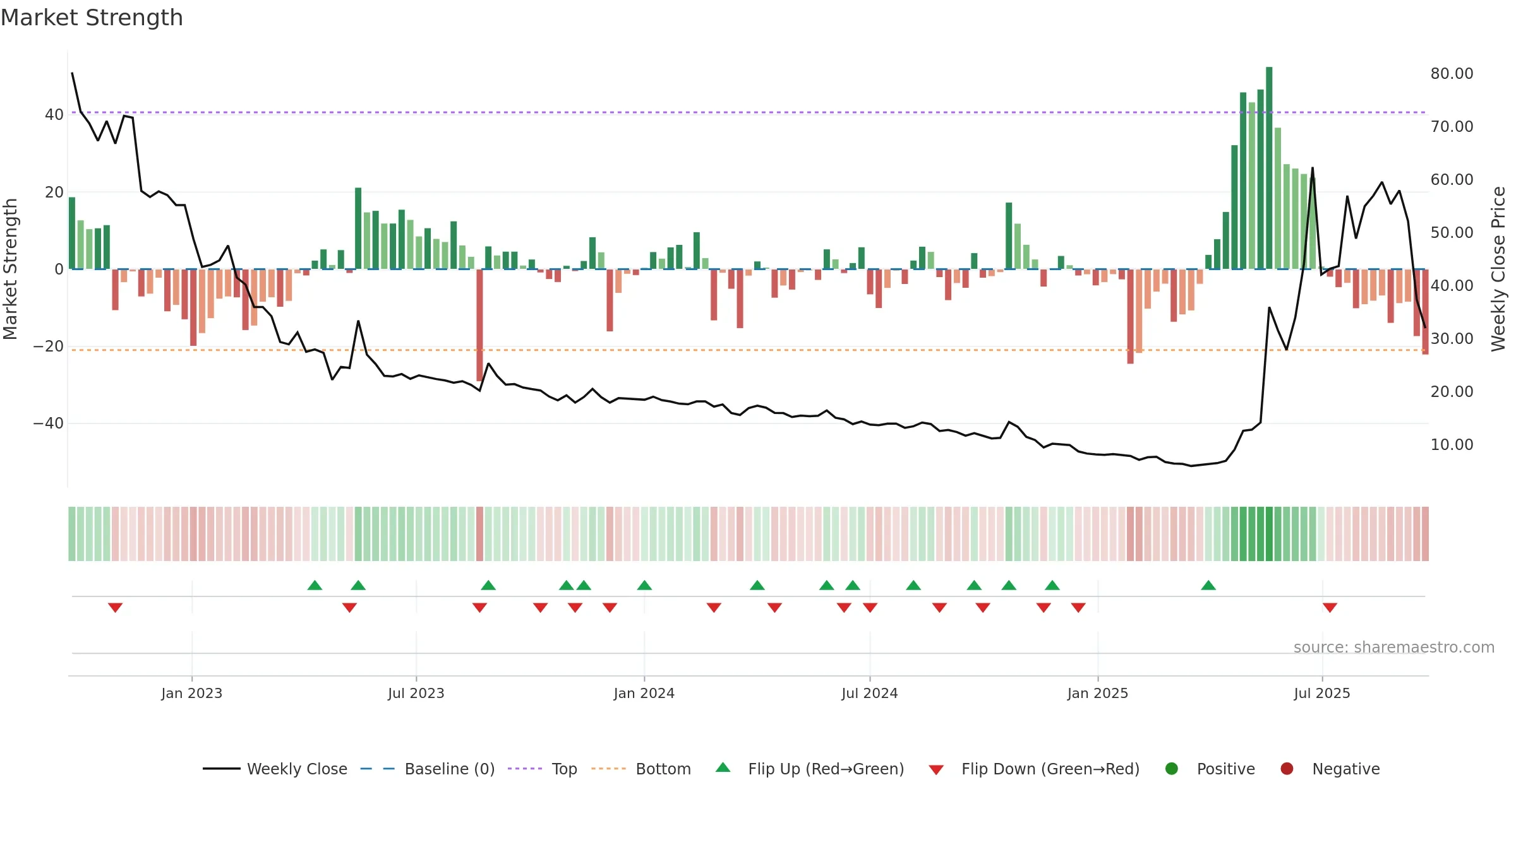Click the 10.00 price axis label
The height and width of the screenshot is (852, 1516).
(x=1452, y=445)
